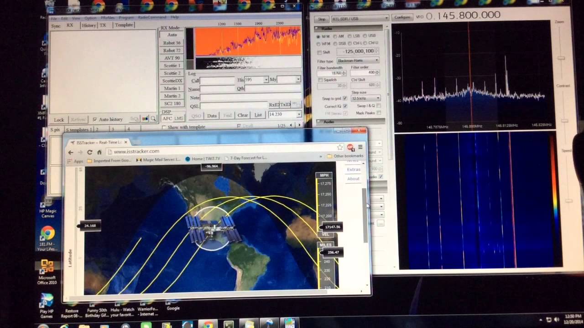Switch to the History tab in MMSSTV
This screenshot has width=584, height=328.
pyautogui.click(x=89, y=26)
